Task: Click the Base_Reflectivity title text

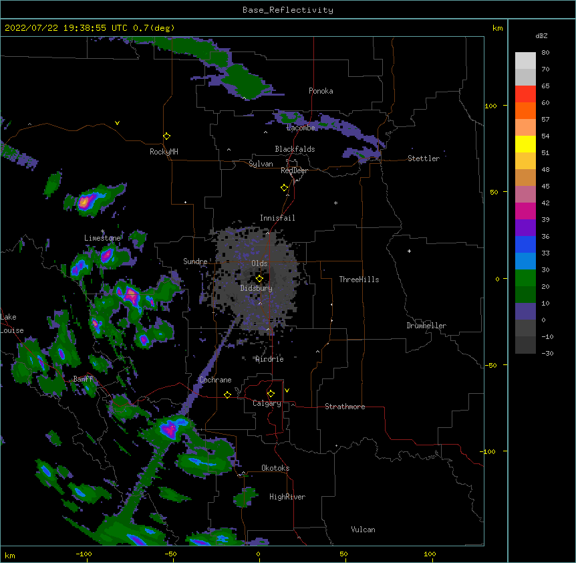Action: (x=288, y=10)
